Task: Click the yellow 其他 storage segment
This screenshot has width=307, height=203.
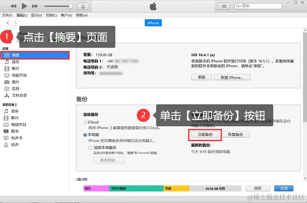Action: (x=176, y=189)
